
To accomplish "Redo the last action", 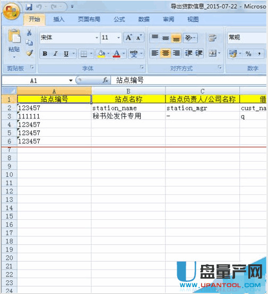I will [x=54, y=7].
